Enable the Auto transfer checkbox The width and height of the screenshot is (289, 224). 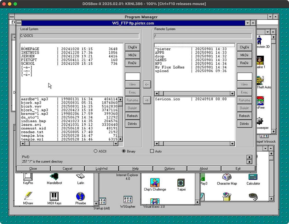tap(152, 151)
